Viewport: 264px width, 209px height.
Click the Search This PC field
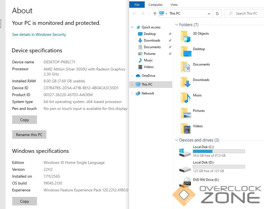pos(244,13)
